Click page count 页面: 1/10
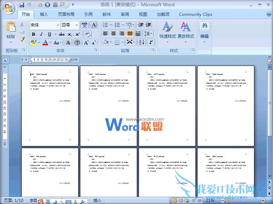This screenshot has width=273, height=204. 14,200
